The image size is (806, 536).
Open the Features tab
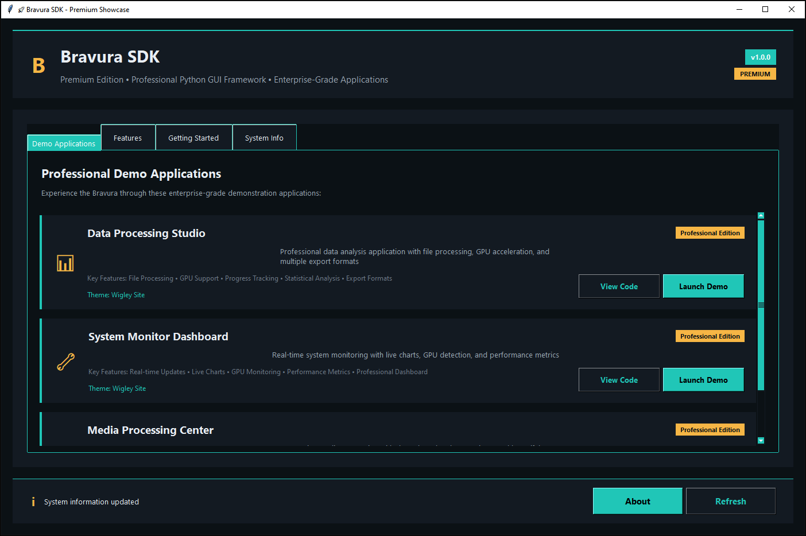point(127,138)
